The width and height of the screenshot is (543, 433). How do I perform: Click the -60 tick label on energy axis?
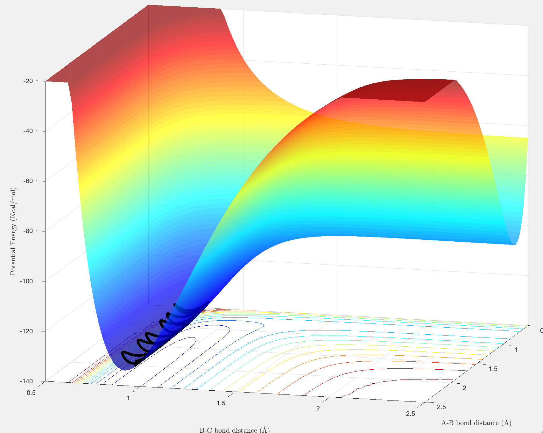[28, 181]
